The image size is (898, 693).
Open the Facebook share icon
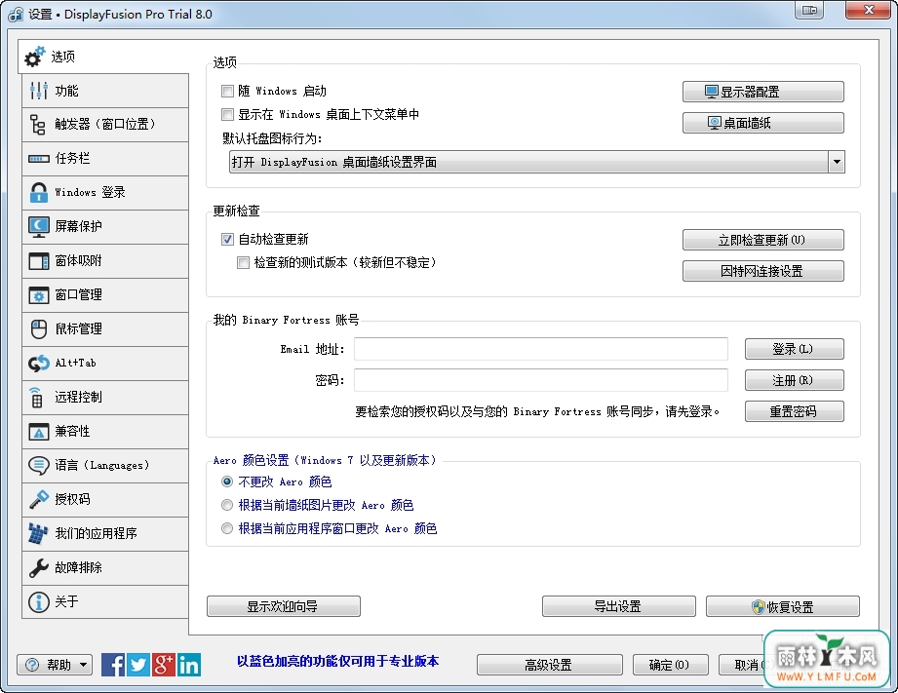coord(113,665)
